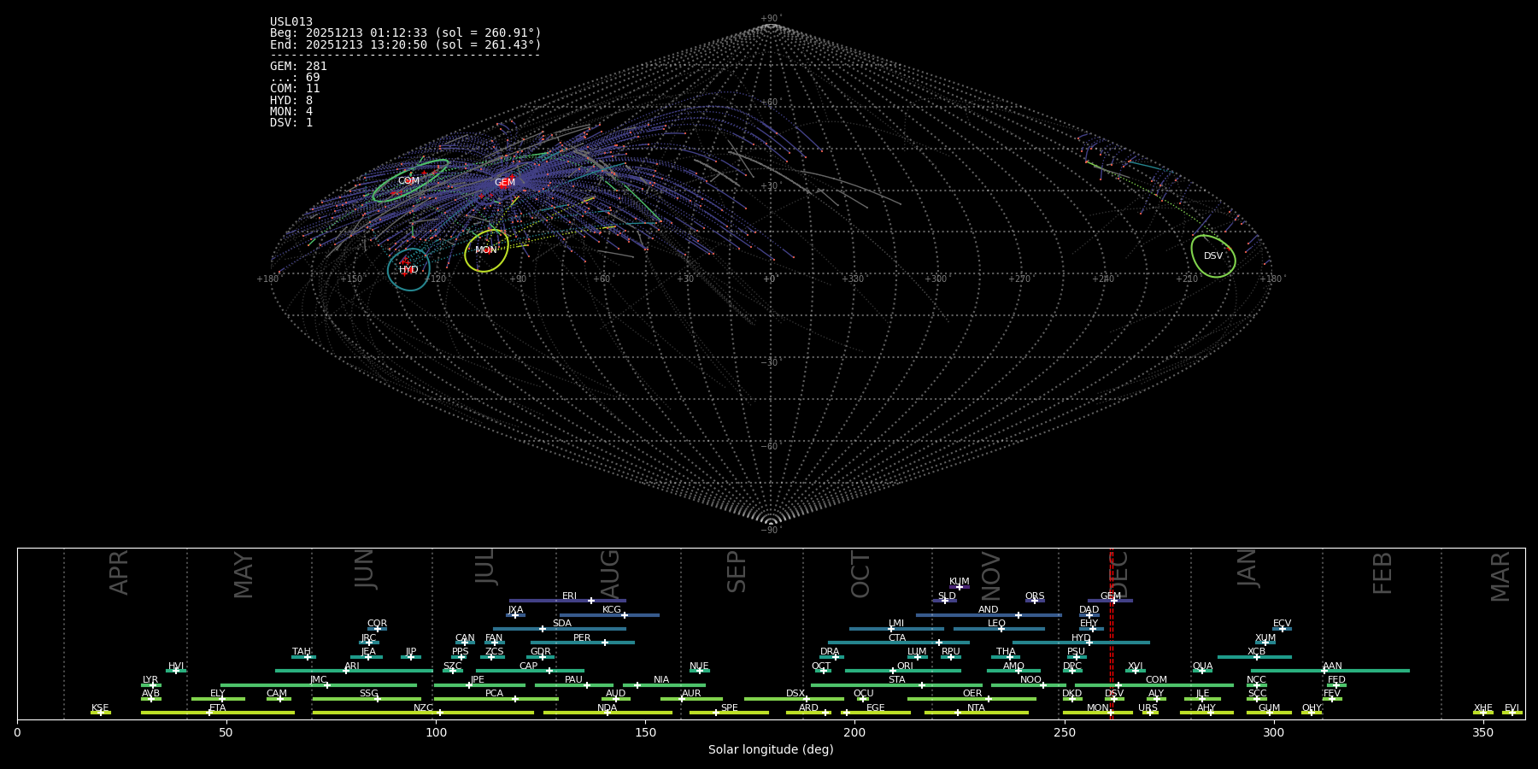Click the AAN shower label in timeline
The height and width of the screenshot is (769, 1538).
[1333, 666]
